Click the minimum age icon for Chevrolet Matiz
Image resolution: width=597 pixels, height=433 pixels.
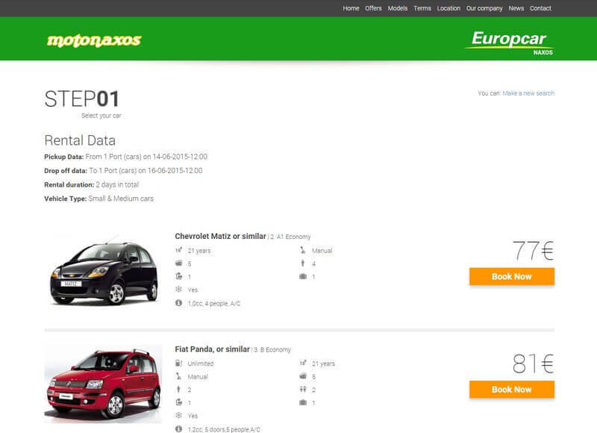178,250
